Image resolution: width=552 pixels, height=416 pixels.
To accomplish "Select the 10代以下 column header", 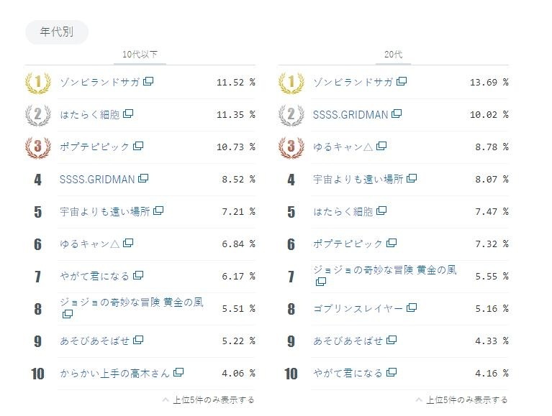I will pyautogui.click(x=140, y=55).
